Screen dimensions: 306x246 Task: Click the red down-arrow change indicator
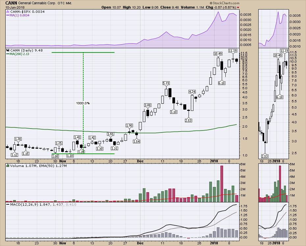pos(238,8)
